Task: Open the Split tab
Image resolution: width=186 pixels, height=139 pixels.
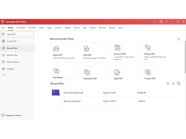Action: (x=85, y=28)
